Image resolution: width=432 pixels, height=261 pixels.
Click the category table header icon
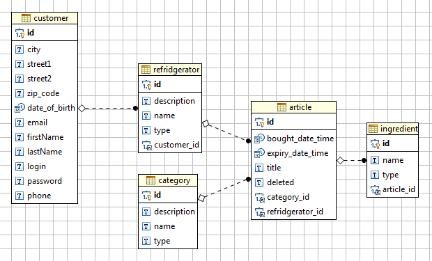[151, 180]
